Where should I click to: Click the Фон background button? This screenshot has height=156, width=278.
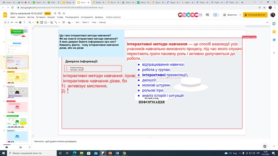[x=77, y=22]
